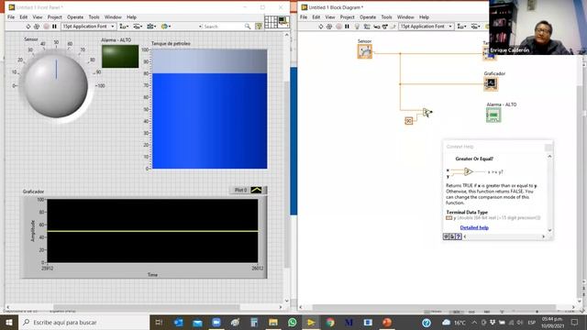Click Run Continuously in Block Diagram toolbar
This screenshot has width=587, height=330.
(329, 27)
